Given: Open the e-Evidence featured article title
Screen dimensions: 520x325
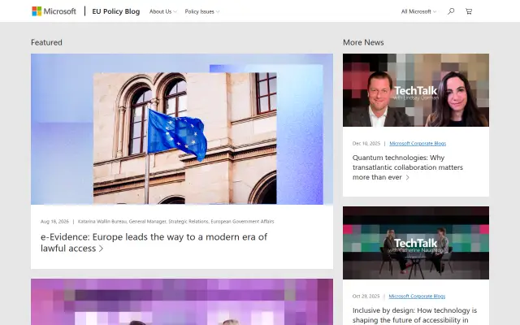Looking at the screenshot, I should [x=154, y=242].
